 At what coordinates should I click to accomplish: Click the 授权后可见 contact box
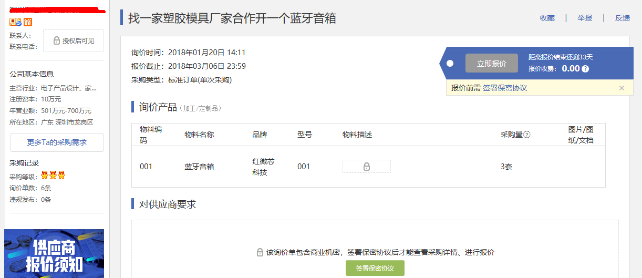[x=73, y=40]
